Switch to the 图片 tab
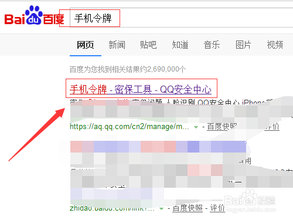293x220 pixels. coord(243,45)
